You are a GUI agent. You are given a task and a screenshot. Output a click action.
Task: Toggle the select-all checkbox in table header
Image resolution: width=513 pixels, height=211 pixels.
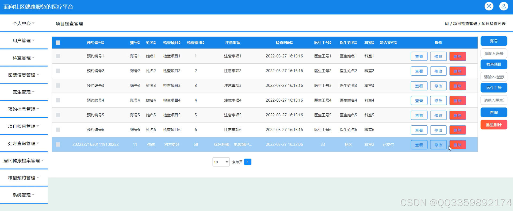pyautogui.click(x=58, y=43)
